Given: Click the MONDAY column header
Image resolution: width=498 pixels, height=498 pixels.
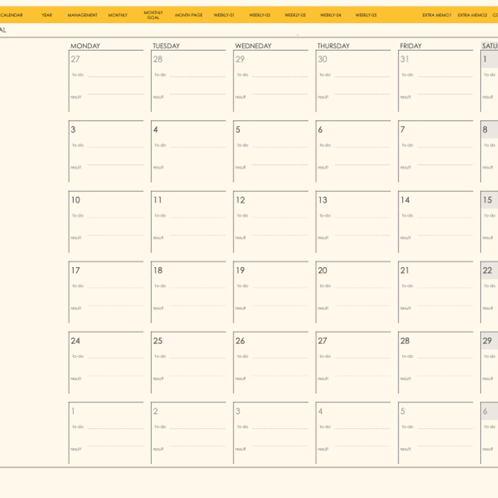Looking at the screenshot, I should [x=85, y=46].
